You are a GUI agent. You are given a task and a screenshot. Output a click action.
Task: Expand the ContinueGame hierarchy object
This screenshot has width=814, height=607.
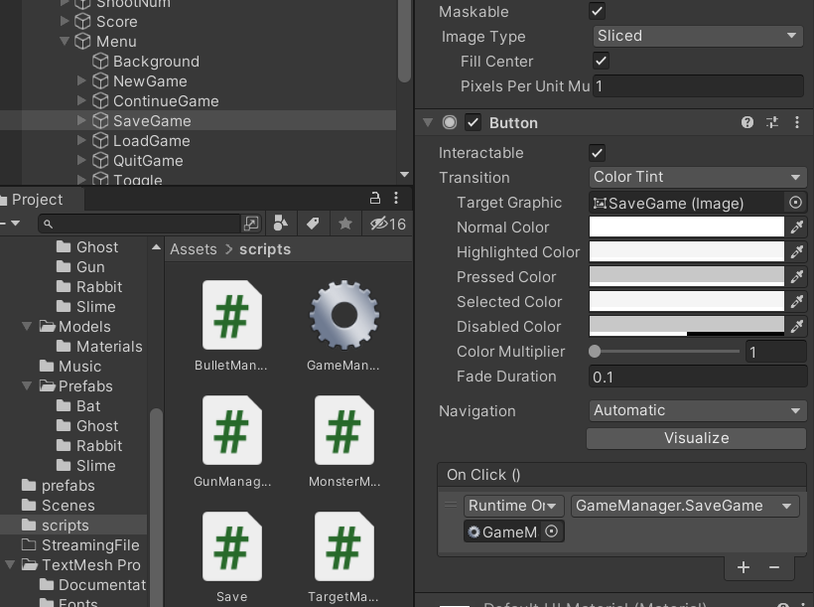(x=81, y=100)
